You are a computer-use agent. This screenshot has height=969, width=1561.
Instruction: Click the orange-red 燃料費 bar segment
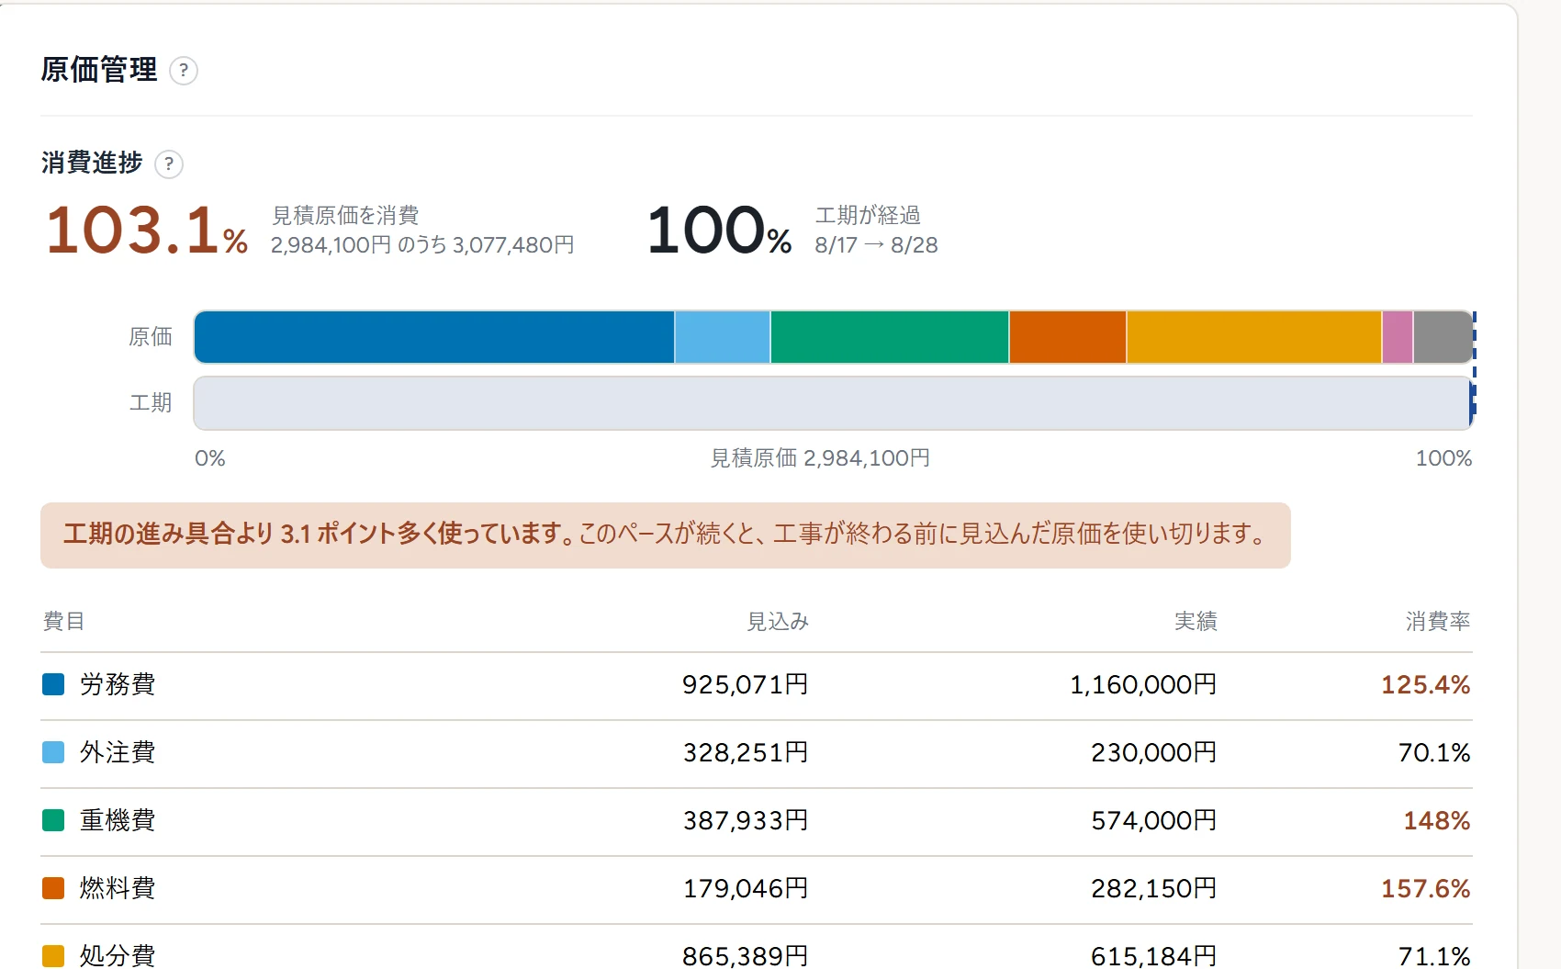[1068, 337]
